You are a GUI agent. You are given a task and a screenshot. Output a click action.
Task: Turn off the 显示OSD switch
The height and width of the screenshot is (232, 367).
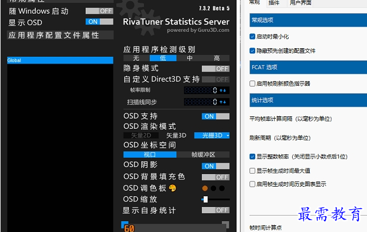pyautogui.click(x=99, y=22)
